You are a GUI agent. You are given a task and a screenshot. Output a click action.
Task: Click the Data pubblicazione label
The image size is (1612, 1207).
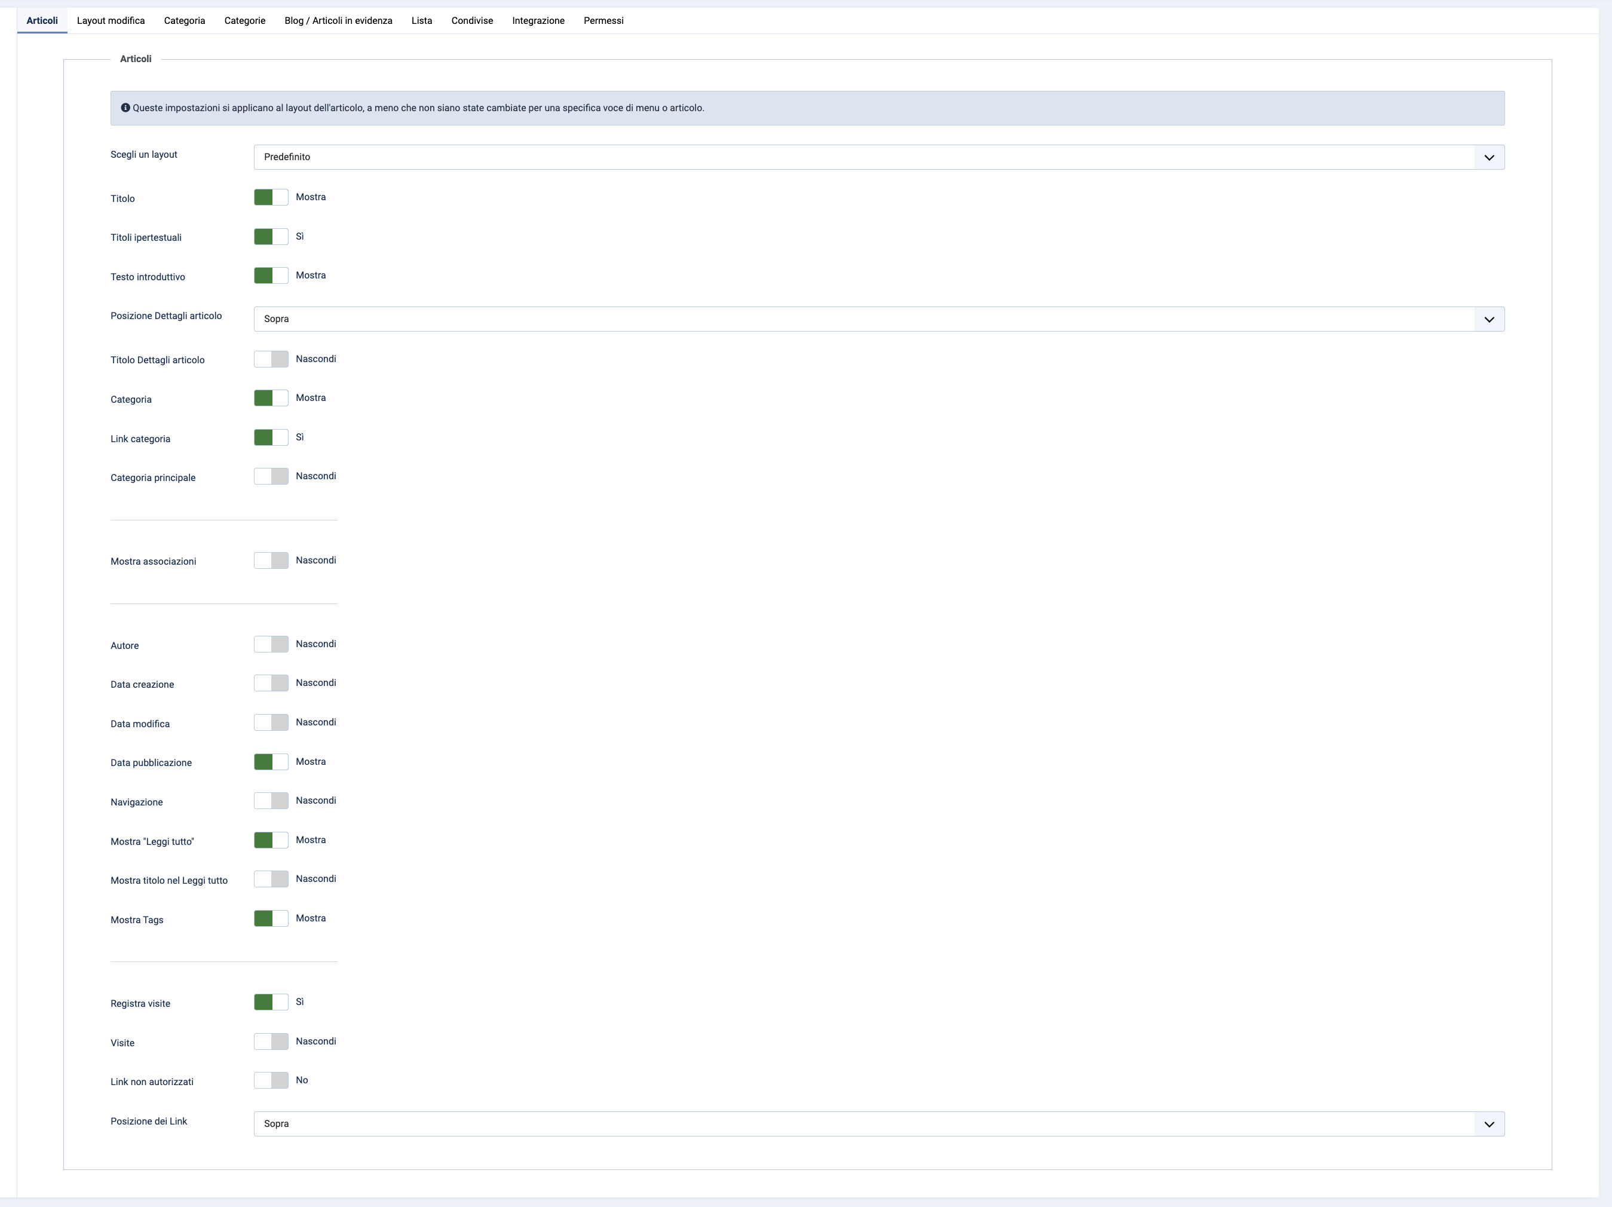tap(151, 763)
